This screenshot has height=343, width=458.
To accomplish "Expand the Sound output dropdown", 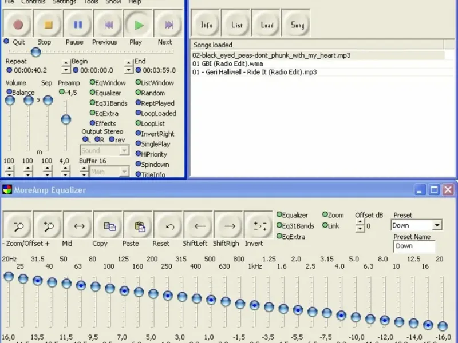I will (124, 151).
